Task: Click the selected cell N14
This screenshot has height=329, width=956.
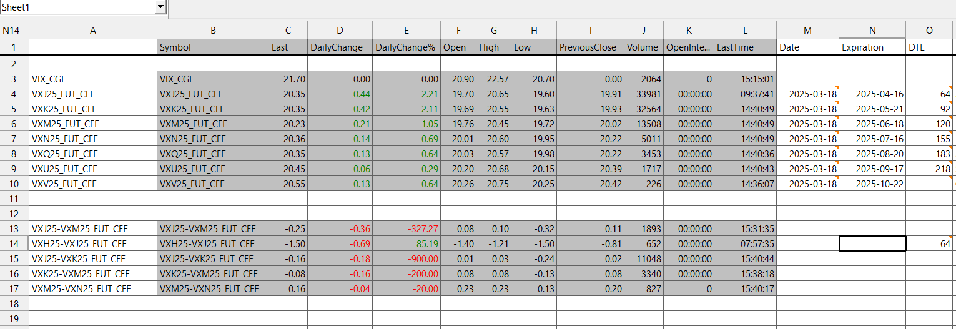Action: point(872,243)
